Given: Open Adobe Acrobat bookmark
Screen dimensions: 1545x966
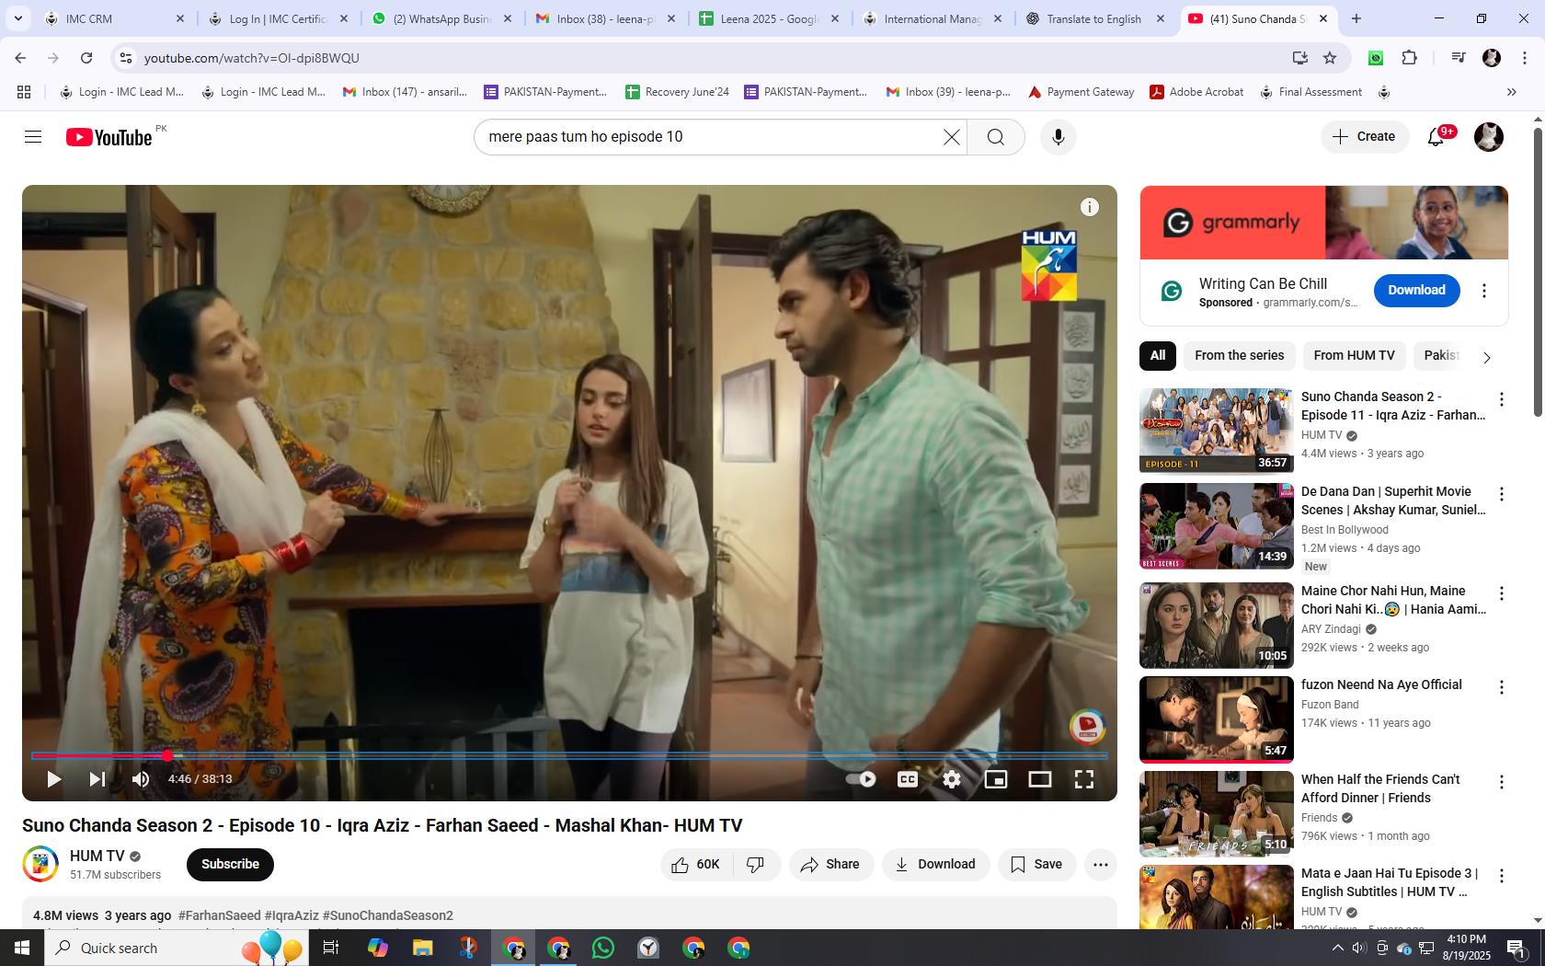Looking at the screenshot, I should click(1197, 92).
